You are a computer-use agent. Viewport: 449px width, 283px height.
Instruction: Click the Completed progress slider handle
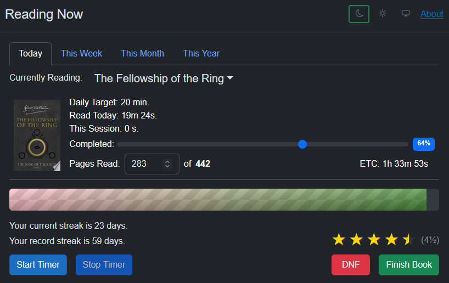pos(302,144)
